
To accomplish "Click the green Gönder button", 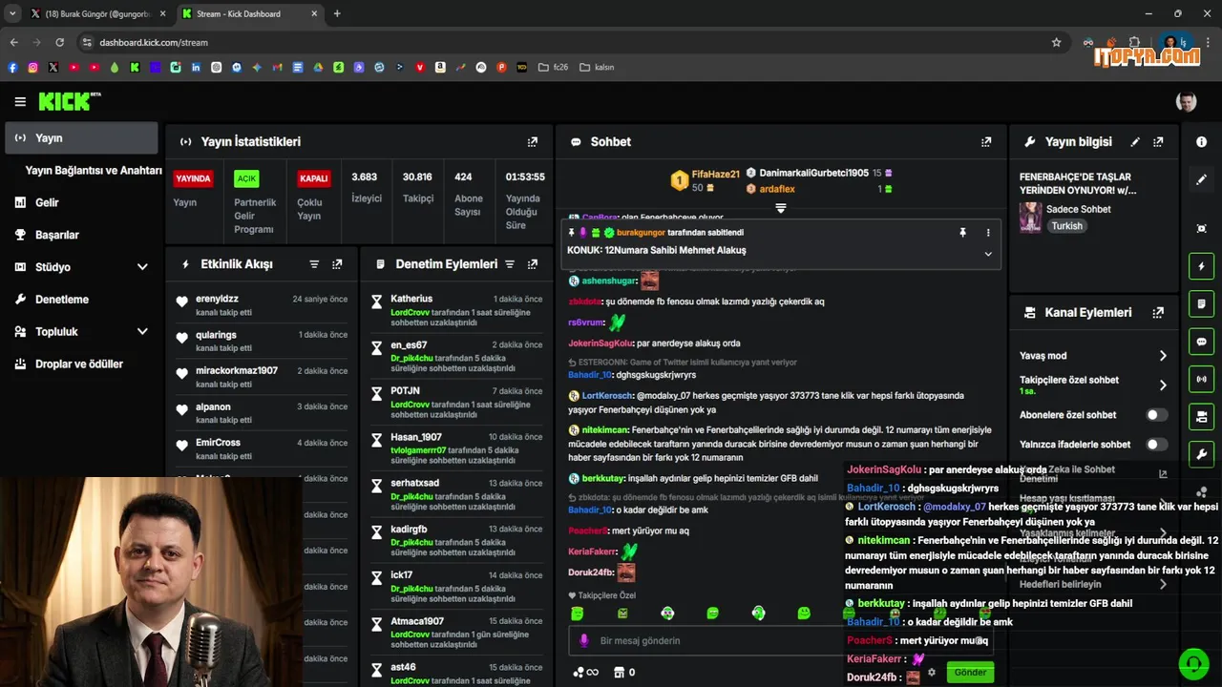I will click(x=970, y=673).
